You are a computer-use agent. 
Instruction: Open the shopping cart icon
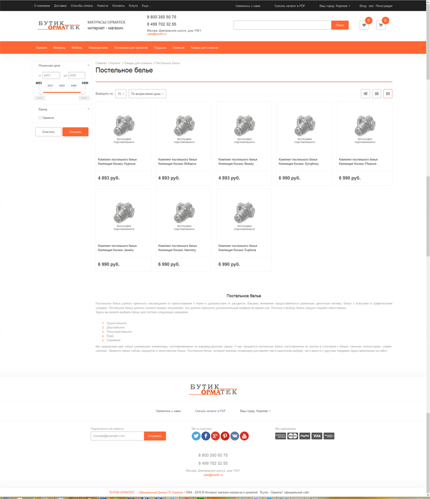pos(381,25)
